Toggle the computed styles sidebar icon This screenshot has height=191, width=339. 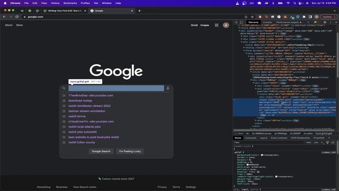point(333,142)
